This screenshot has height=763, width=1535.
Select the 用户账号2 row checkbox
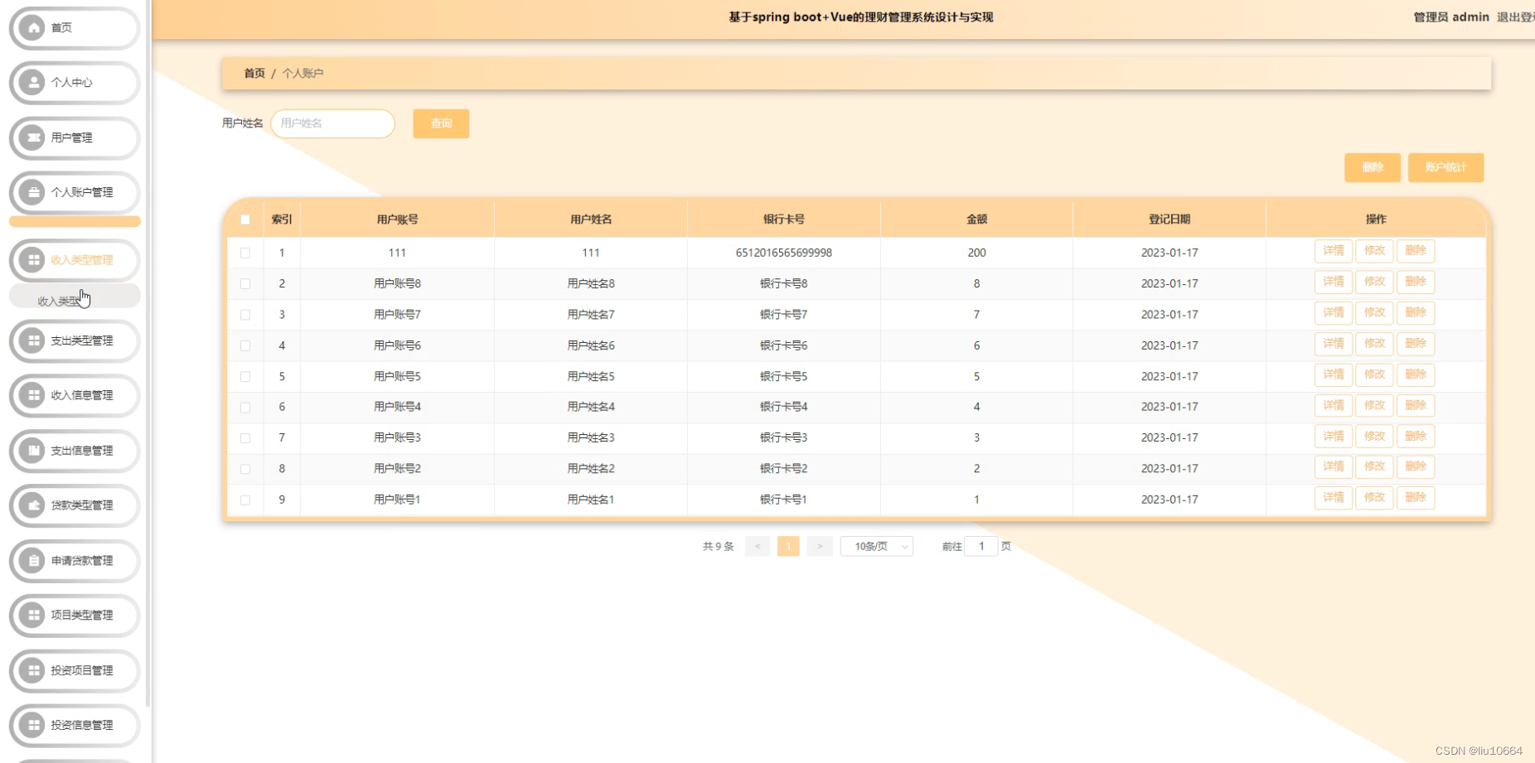pos(245,469)
